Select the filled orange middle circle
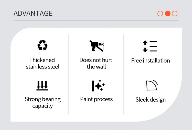The width and height of the screenshot is (192, 130). pos(168,14)
